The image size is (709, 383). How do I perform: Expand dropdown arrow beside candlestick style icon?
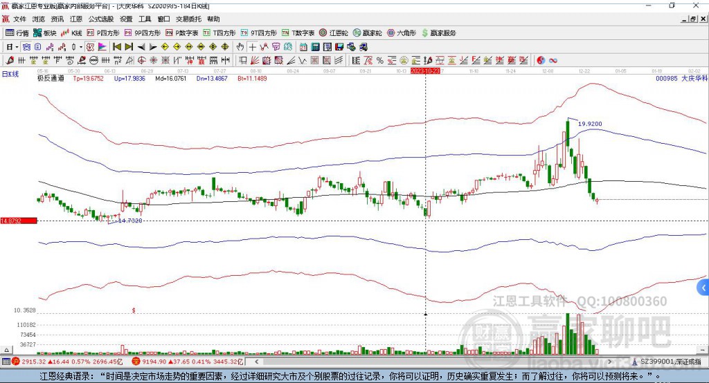click(x=81, y=47)
